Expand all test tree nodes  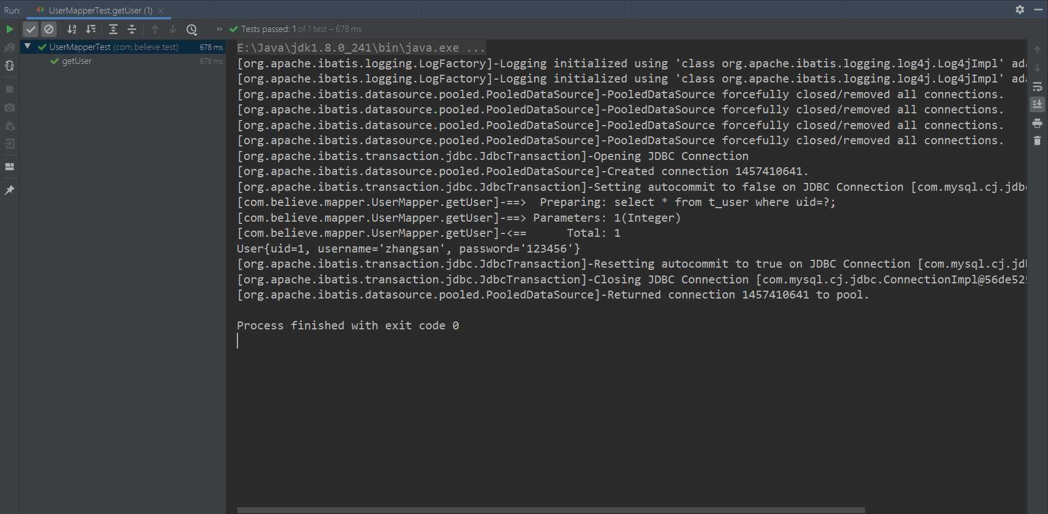pyautogui.click(x=113, y=29)
